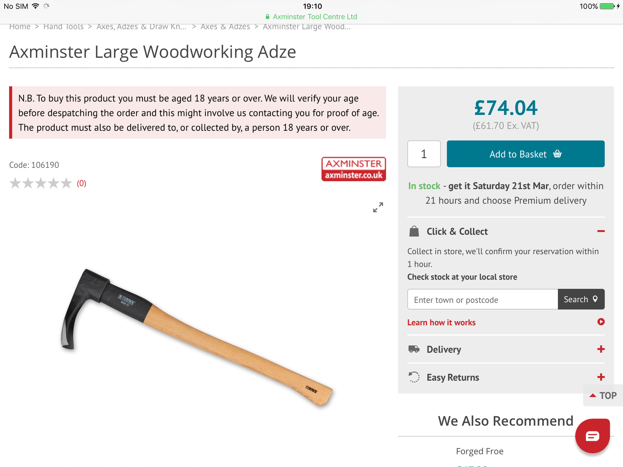
Task: Open the Learn how it works link
Action: (x=441, y=323)
